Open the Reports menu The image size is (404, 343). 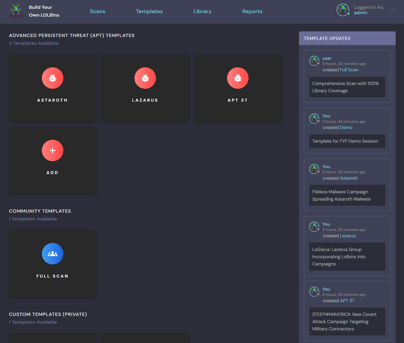[x=252, y=11]
